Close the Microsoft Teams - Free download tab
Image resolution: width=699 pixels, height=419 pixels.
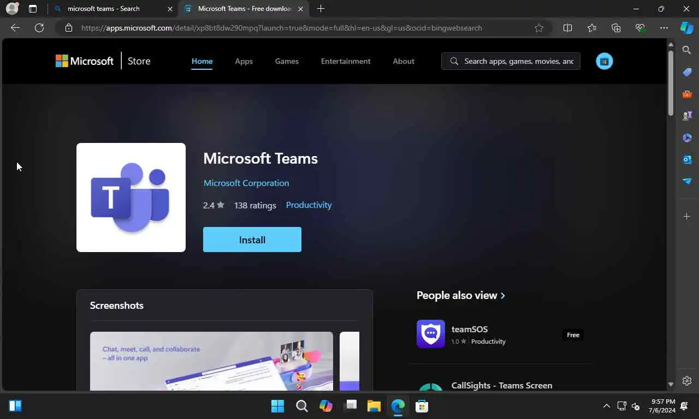pos(300,9)
